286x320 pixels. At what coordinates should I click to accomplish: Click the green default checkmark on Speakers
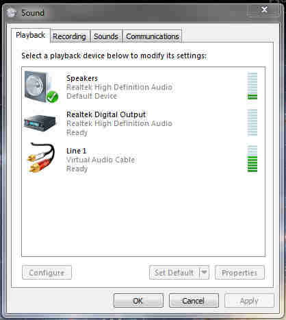coord(52,97)
